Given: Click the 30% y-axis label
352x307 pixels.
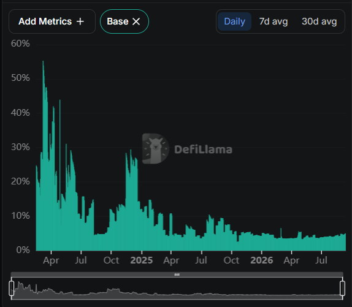Looking at the screenshot, I should point(20,147).
